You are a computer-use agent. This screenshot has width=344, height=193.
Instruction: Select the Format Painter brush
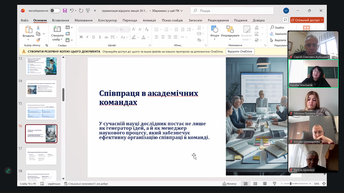pos(38,40)
